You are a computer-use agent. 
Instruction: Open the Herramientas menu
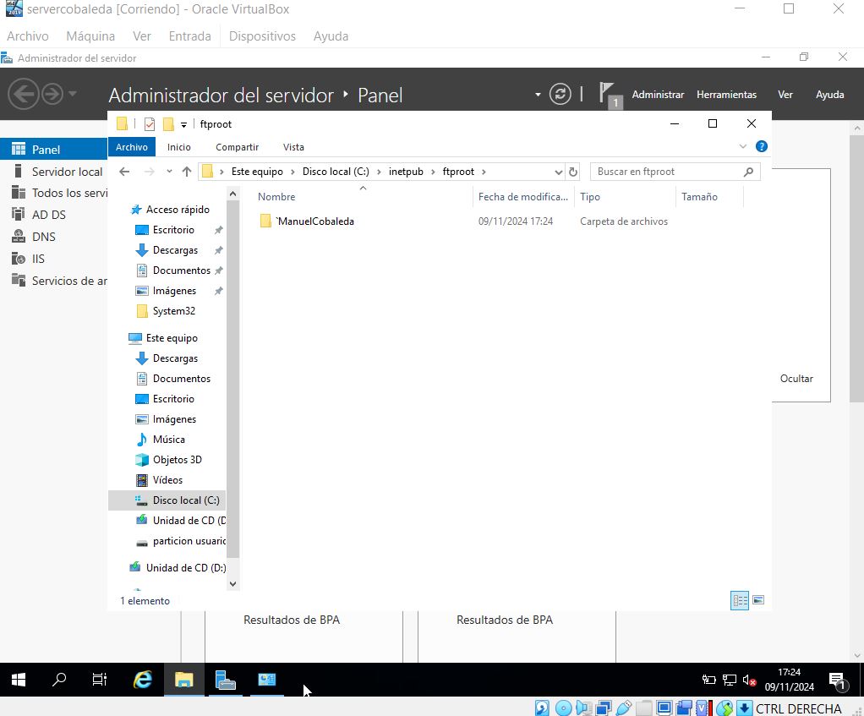(726, 95)
